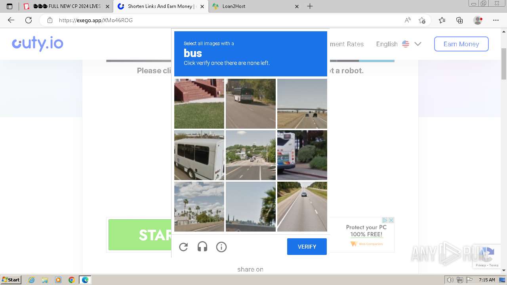Open File Explorer from taskbar

coord(45,280)
